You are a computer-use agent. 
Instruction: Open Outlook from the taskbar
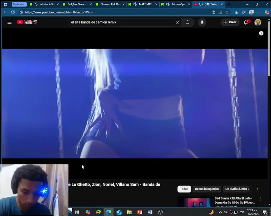click(119, 212)
